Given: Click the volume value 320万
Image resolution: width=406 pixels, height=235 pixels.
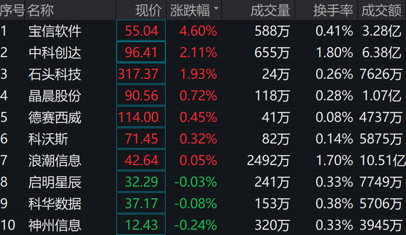Looking at the screenshot, I should coord(272,225).
